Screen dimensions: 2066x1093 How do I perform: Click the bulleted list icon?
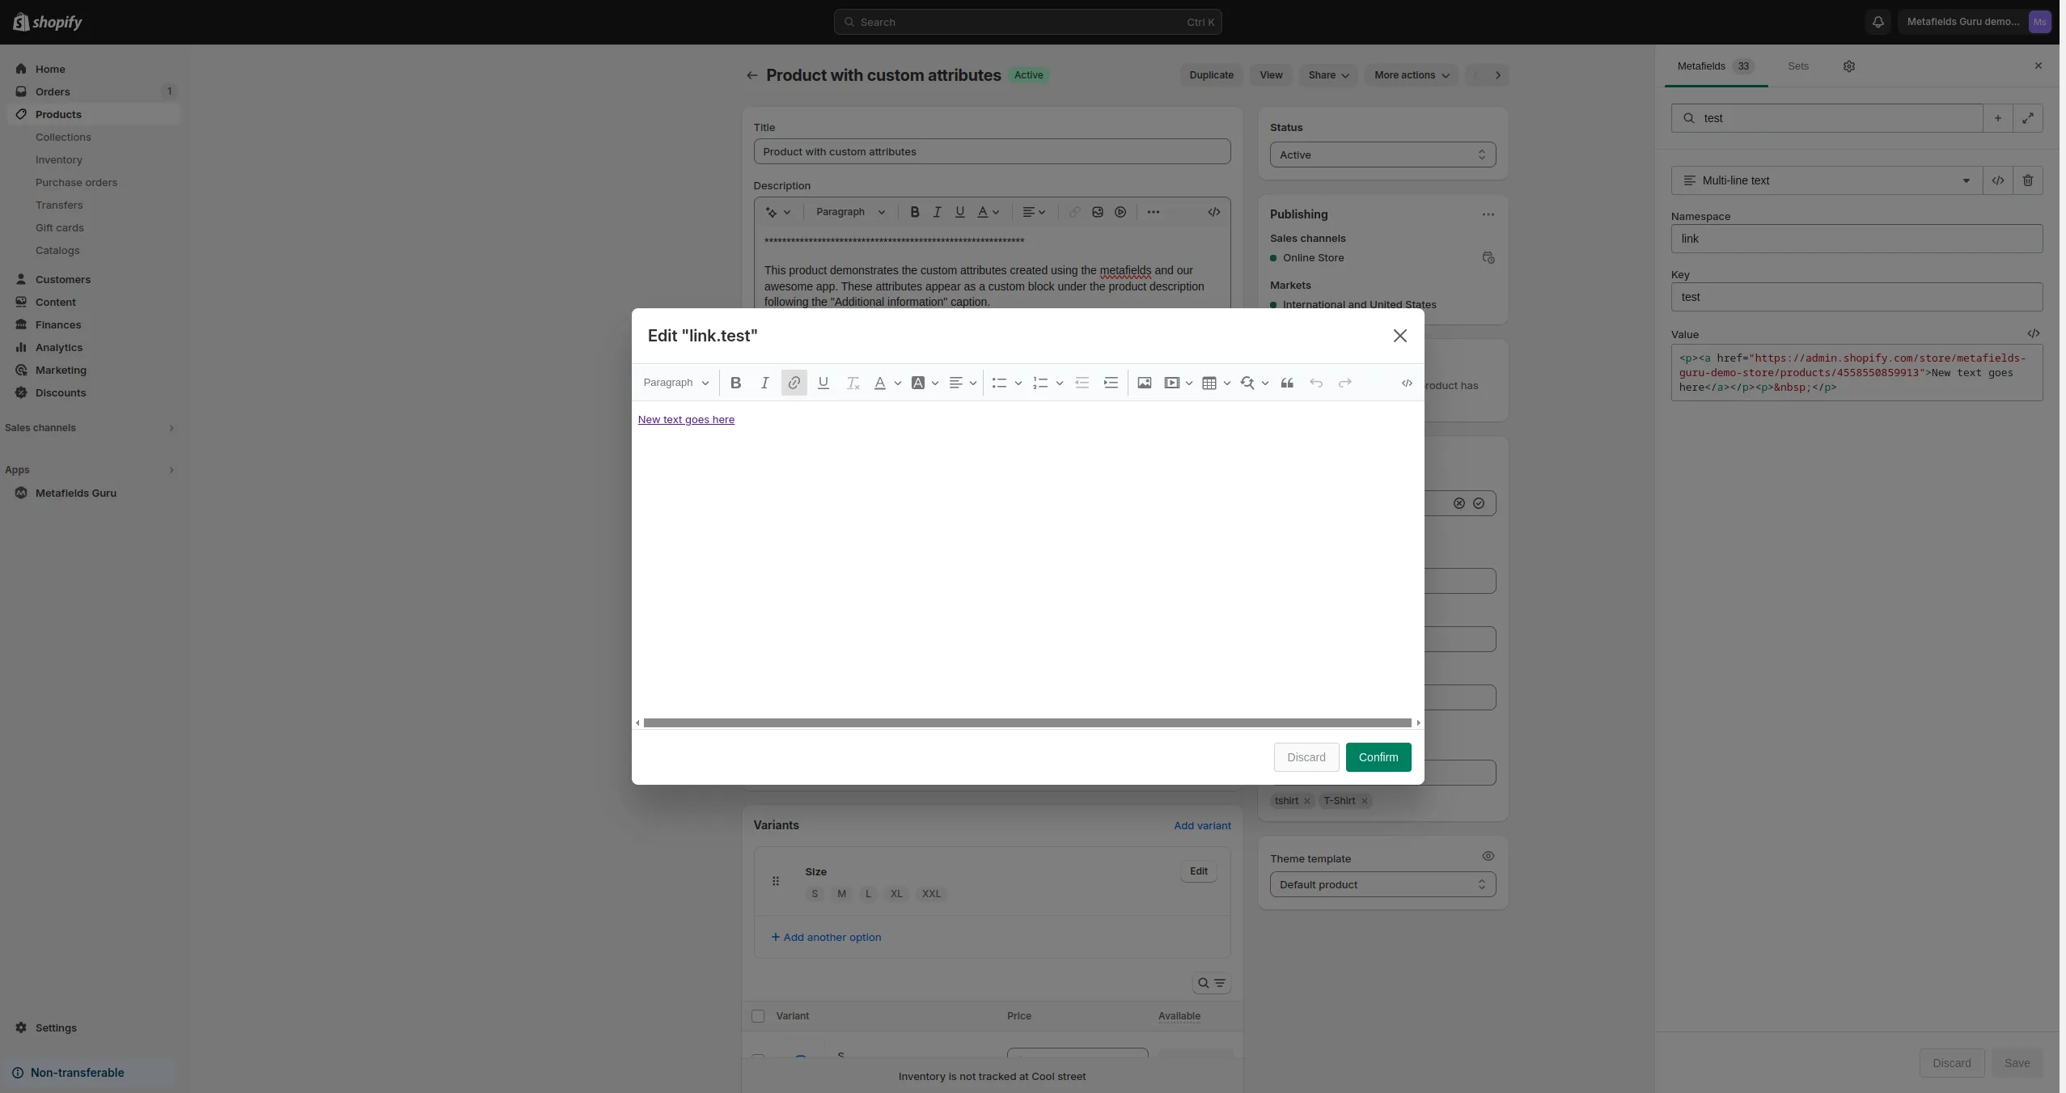click(999, 383)
